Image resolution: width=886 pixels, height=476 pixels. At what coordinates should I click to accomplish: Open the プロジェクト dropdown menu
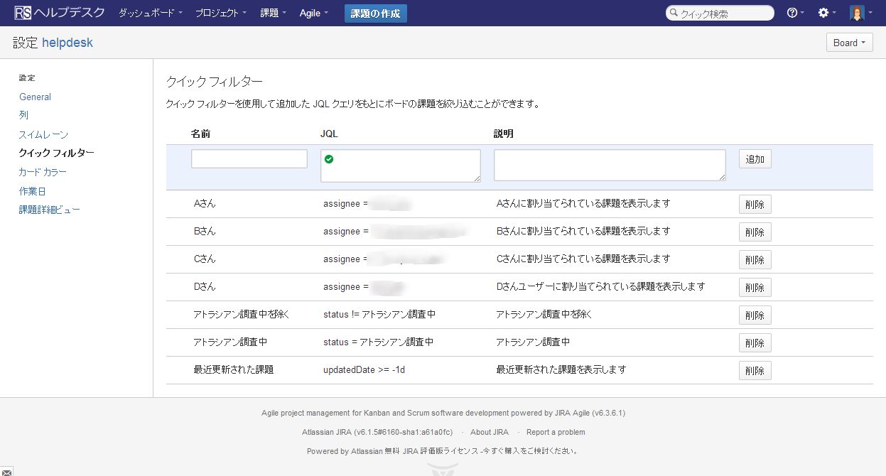point(221,13)
